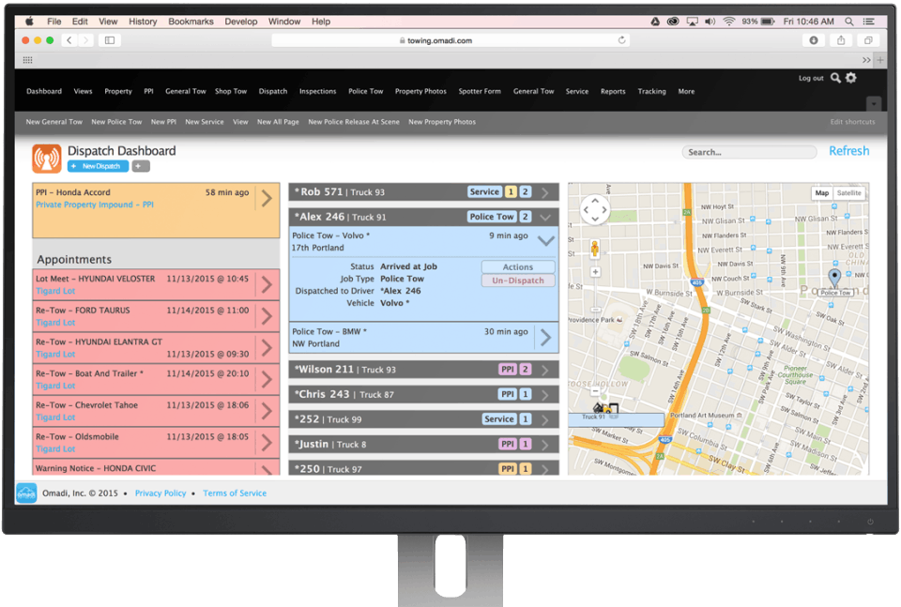901x607 pixels.
Task: Click the Un-Dispatch button
Action: click(x=518, y=281)
